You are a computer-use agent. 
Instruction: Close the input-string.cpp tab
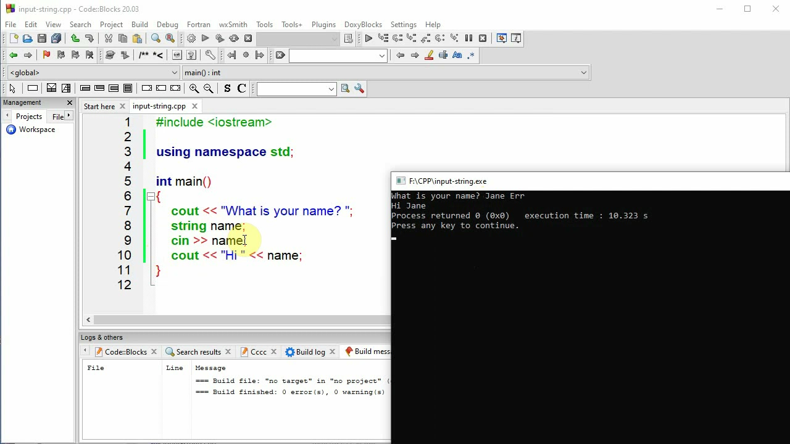(194, 106)
